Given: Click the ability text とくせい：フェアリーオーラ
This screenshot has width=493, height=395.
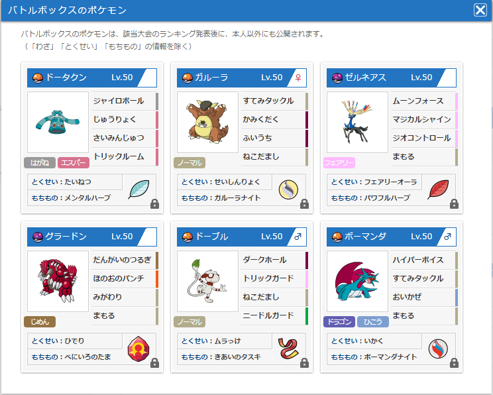Looking at the screenshot, I should (374, 182).
